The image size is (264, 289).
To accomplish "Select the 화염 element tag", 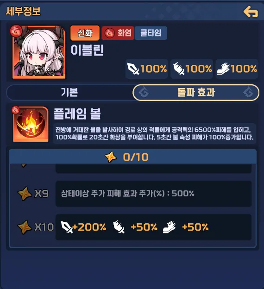I will pyautogui.click(x=118, y=33).
